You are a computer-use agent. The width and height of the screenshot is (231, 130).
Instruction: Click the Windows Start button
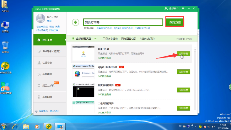pyautogui.click(x=3, y=127)
